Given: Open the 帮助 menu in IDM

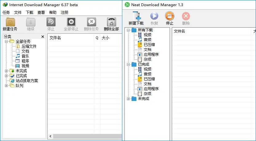Looking at the screenshot, I should (53, 13).
